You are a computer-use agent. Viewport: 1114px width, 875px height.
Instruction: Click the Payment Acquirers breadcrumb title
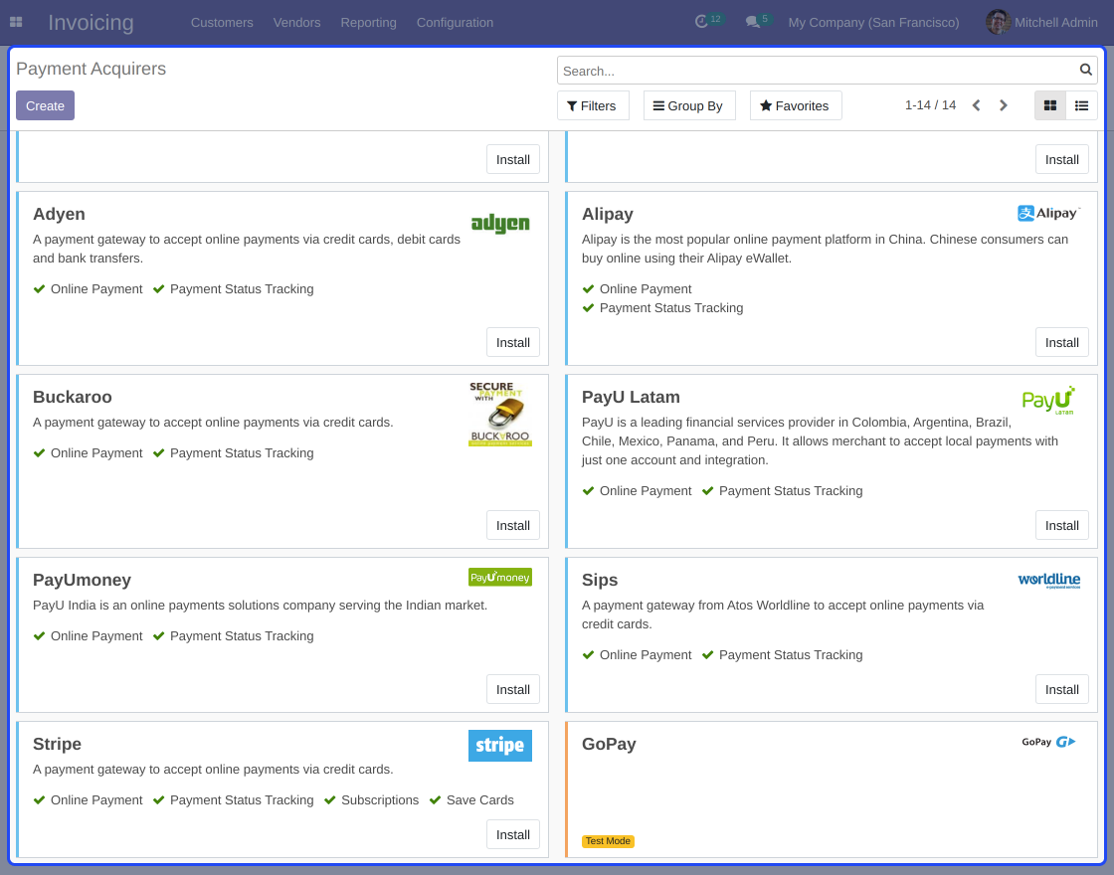[x=91, y=69]
